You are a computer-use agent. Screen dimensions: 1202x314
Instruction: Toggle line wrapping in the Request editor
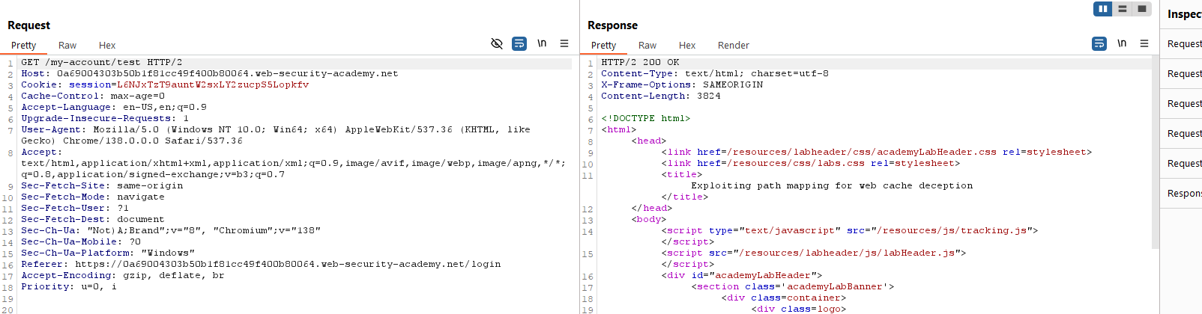pyautogui.click(x=519, y=43)
